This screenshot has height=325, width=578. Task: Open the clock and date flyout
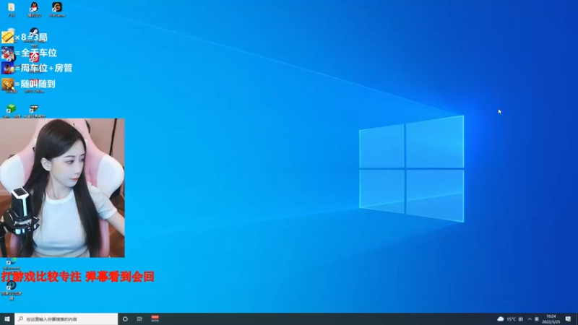pyautogui.click(x=551, y=319)
